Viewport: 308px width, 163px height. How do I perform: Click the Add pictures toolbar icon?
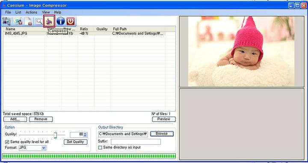coord(6,21)
